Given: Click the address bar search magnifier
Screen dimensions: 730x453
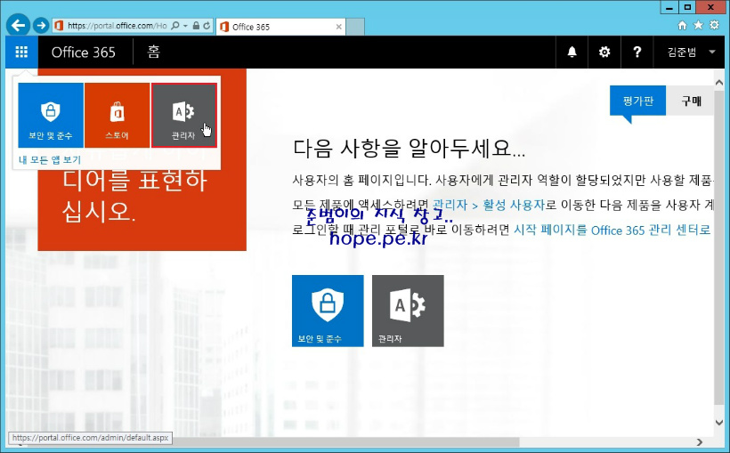Looking at the screenshot, I should click(x=175, y=26).
